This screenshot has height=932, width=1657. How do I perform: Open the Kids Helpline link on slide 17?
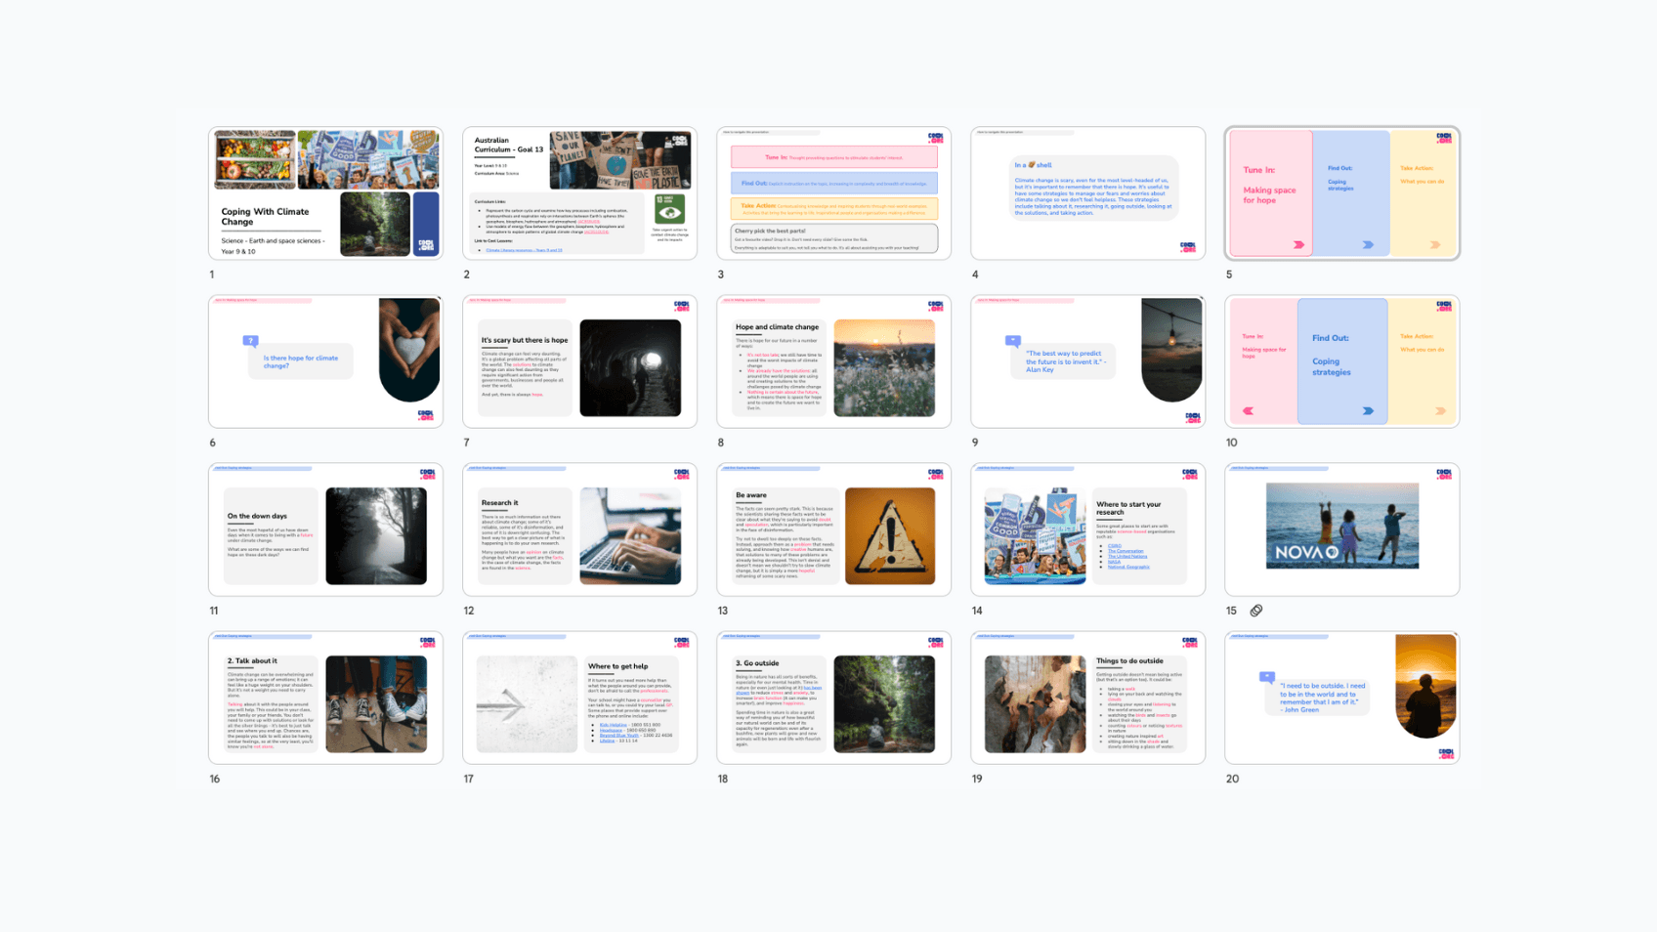coord(614,725)
